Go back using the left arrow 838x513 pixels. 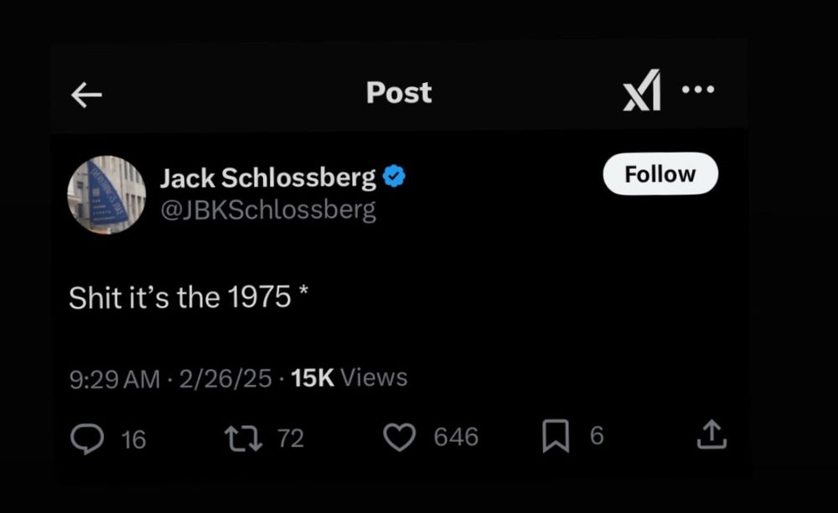pos(86,96)
